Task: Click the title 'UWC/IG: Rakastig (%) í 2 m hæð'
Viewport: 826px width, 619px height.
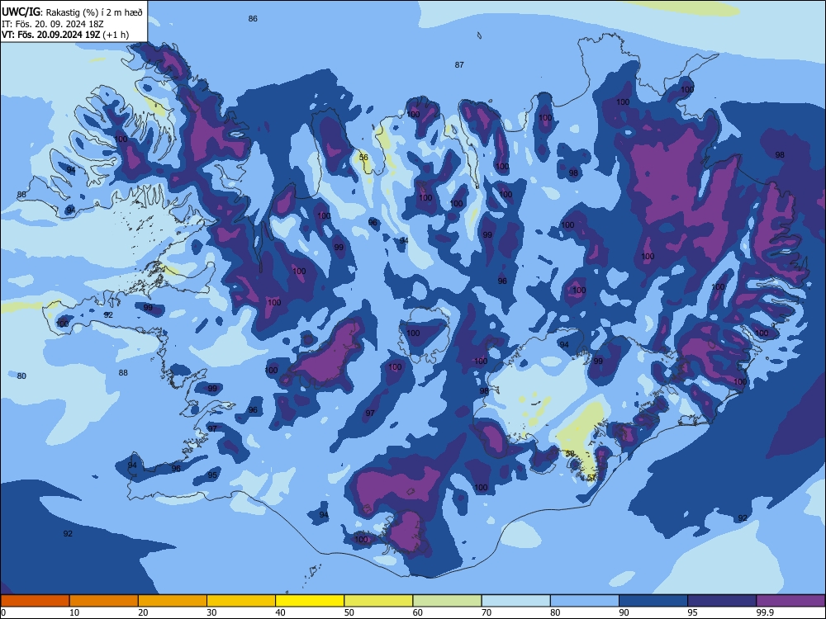Action: [x=72, y=12]
